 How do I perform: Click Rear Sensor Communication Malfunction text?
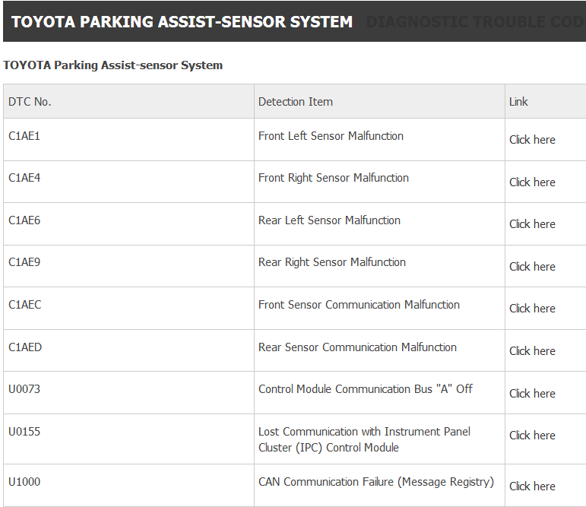(357, 347)
